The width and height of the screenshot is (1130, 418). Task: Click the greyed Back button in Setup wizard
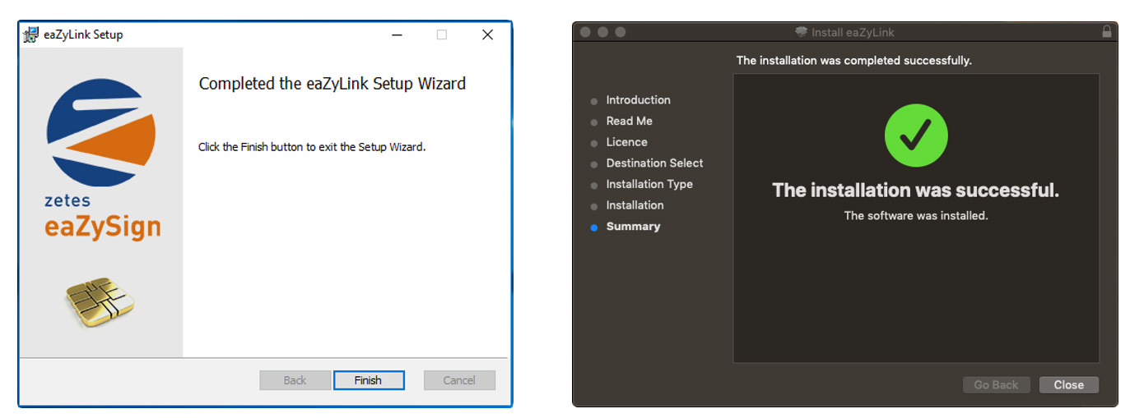[295, 380]
